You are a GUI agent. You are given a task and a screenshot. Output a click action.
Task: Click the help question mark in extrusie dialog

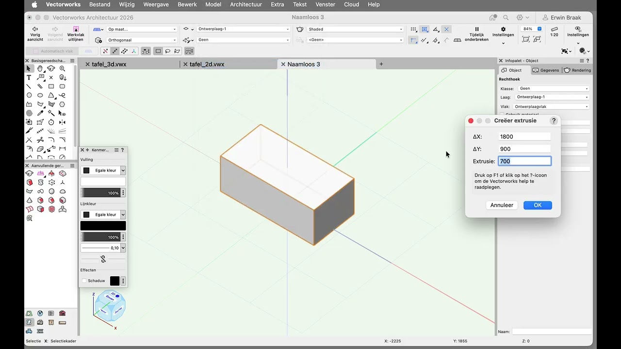click(554, 121)
